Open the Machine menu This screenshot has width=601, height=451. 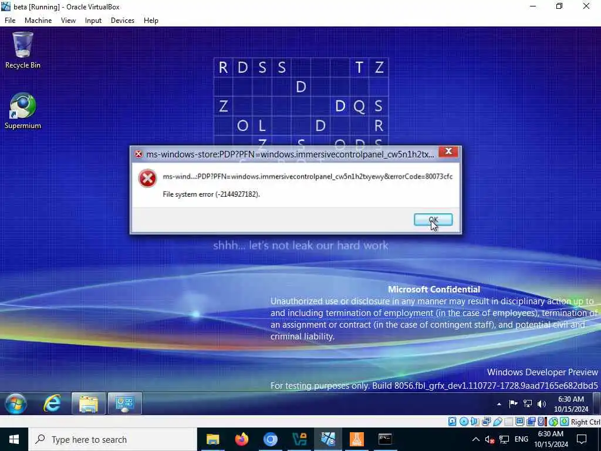coord(38,21)
